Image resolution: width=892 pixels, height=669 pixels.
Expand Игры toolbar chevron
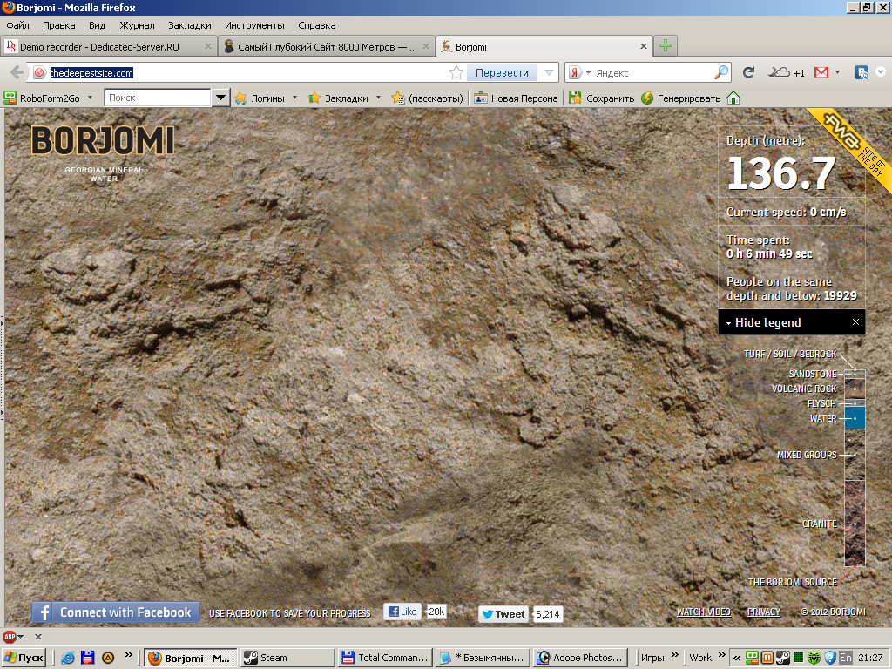coord(675,656)
